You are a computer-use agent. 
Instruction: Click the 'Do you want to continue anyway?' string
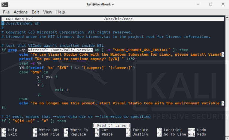click(x=79, y=59)
